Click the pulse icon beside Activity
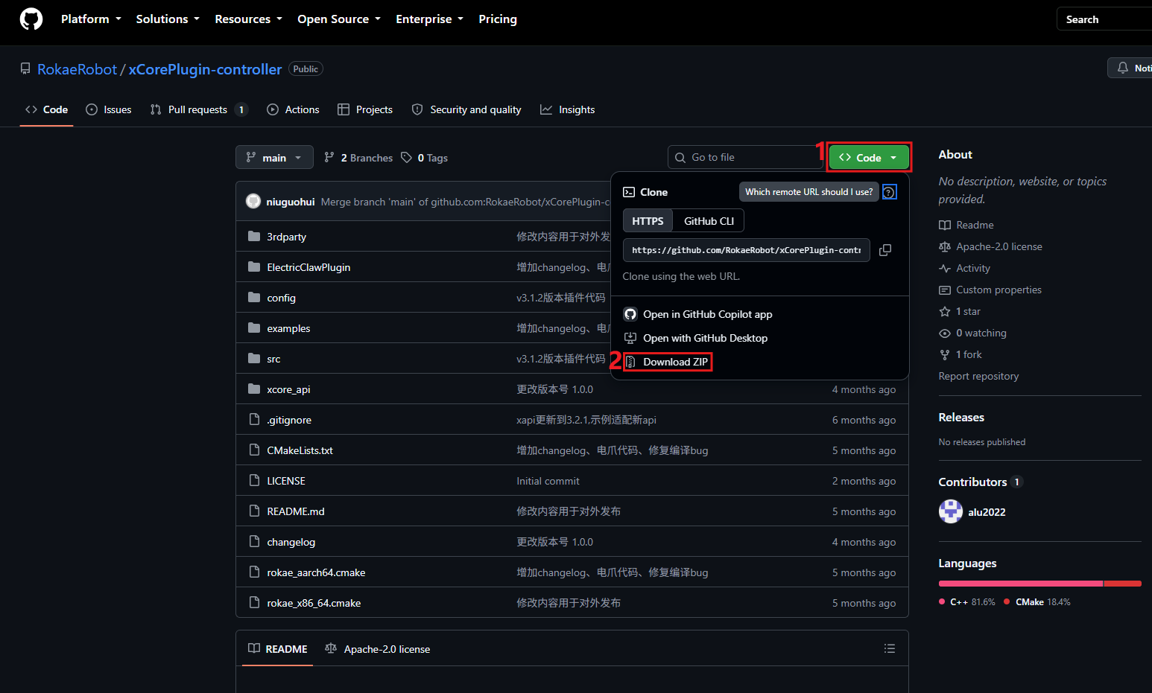 click(945, 268)
